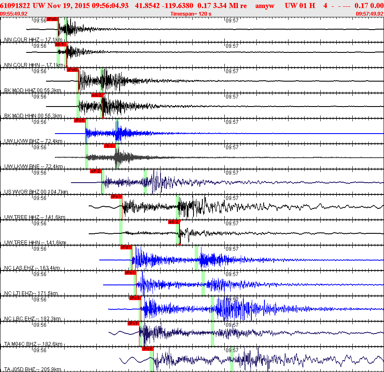
Task: Select the iPc0 pick flag on COLR HHZ trace
Action: [52, 19]
